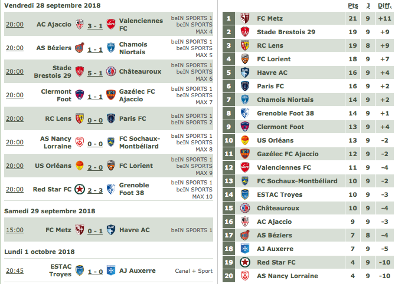Open the AC Ajaccio 3 - 1 score link
The width and height of the screenshot is (395, 284).
click(x=95, y=26)
